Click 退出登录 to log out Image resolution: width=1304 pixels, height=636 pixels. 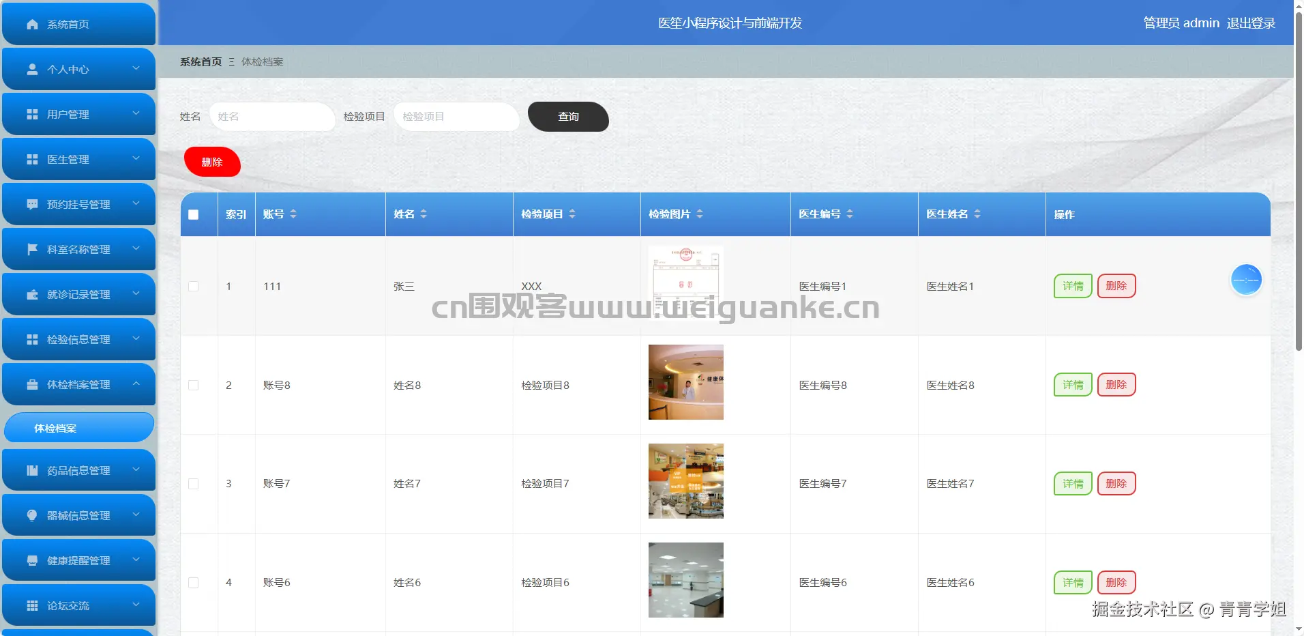(1251, 23)
